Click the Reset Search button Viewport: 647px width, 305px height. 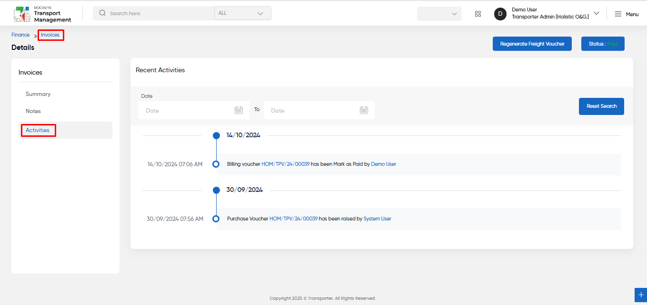(x=601, y=106)
